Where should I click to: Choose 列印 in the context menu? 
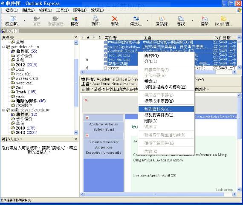[166, 61]
